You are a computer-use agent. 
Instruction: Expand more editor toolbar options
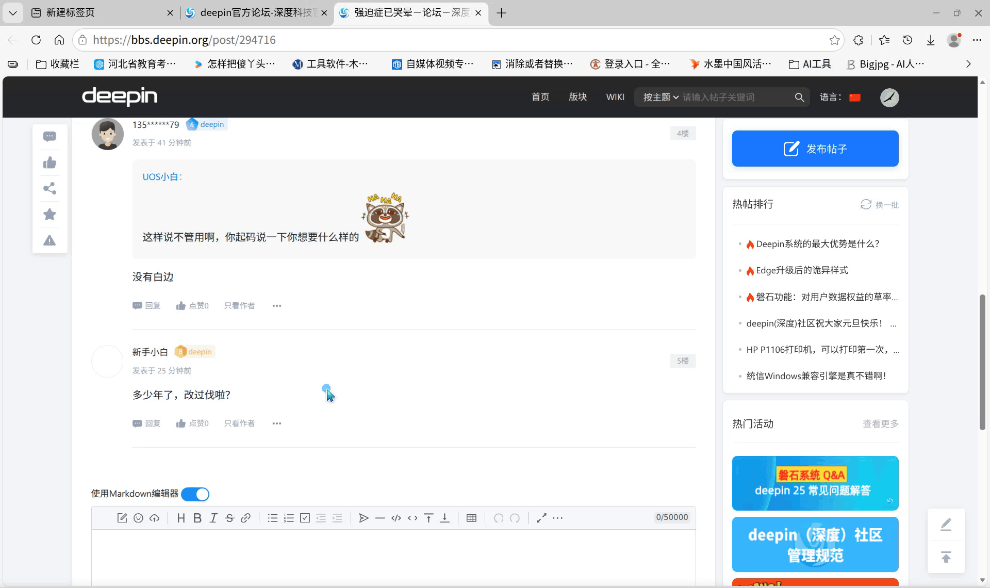(557, 518)
